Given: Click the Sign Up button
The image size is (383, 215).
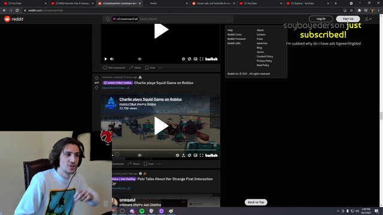Looking at the screenshot, I should (x=348, y=19).
